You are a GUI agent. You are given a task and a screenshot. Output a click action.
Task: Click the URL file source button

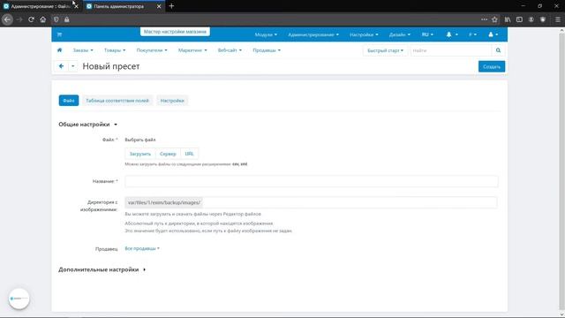[x=189, y=154]
